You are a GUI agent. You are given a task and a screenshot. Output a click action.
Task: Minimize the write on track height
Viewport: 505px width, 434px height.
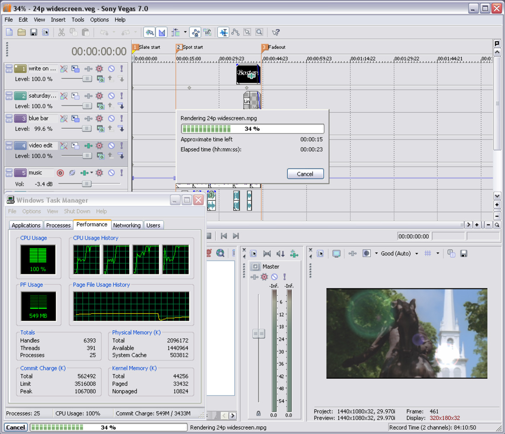click(9, 67)
